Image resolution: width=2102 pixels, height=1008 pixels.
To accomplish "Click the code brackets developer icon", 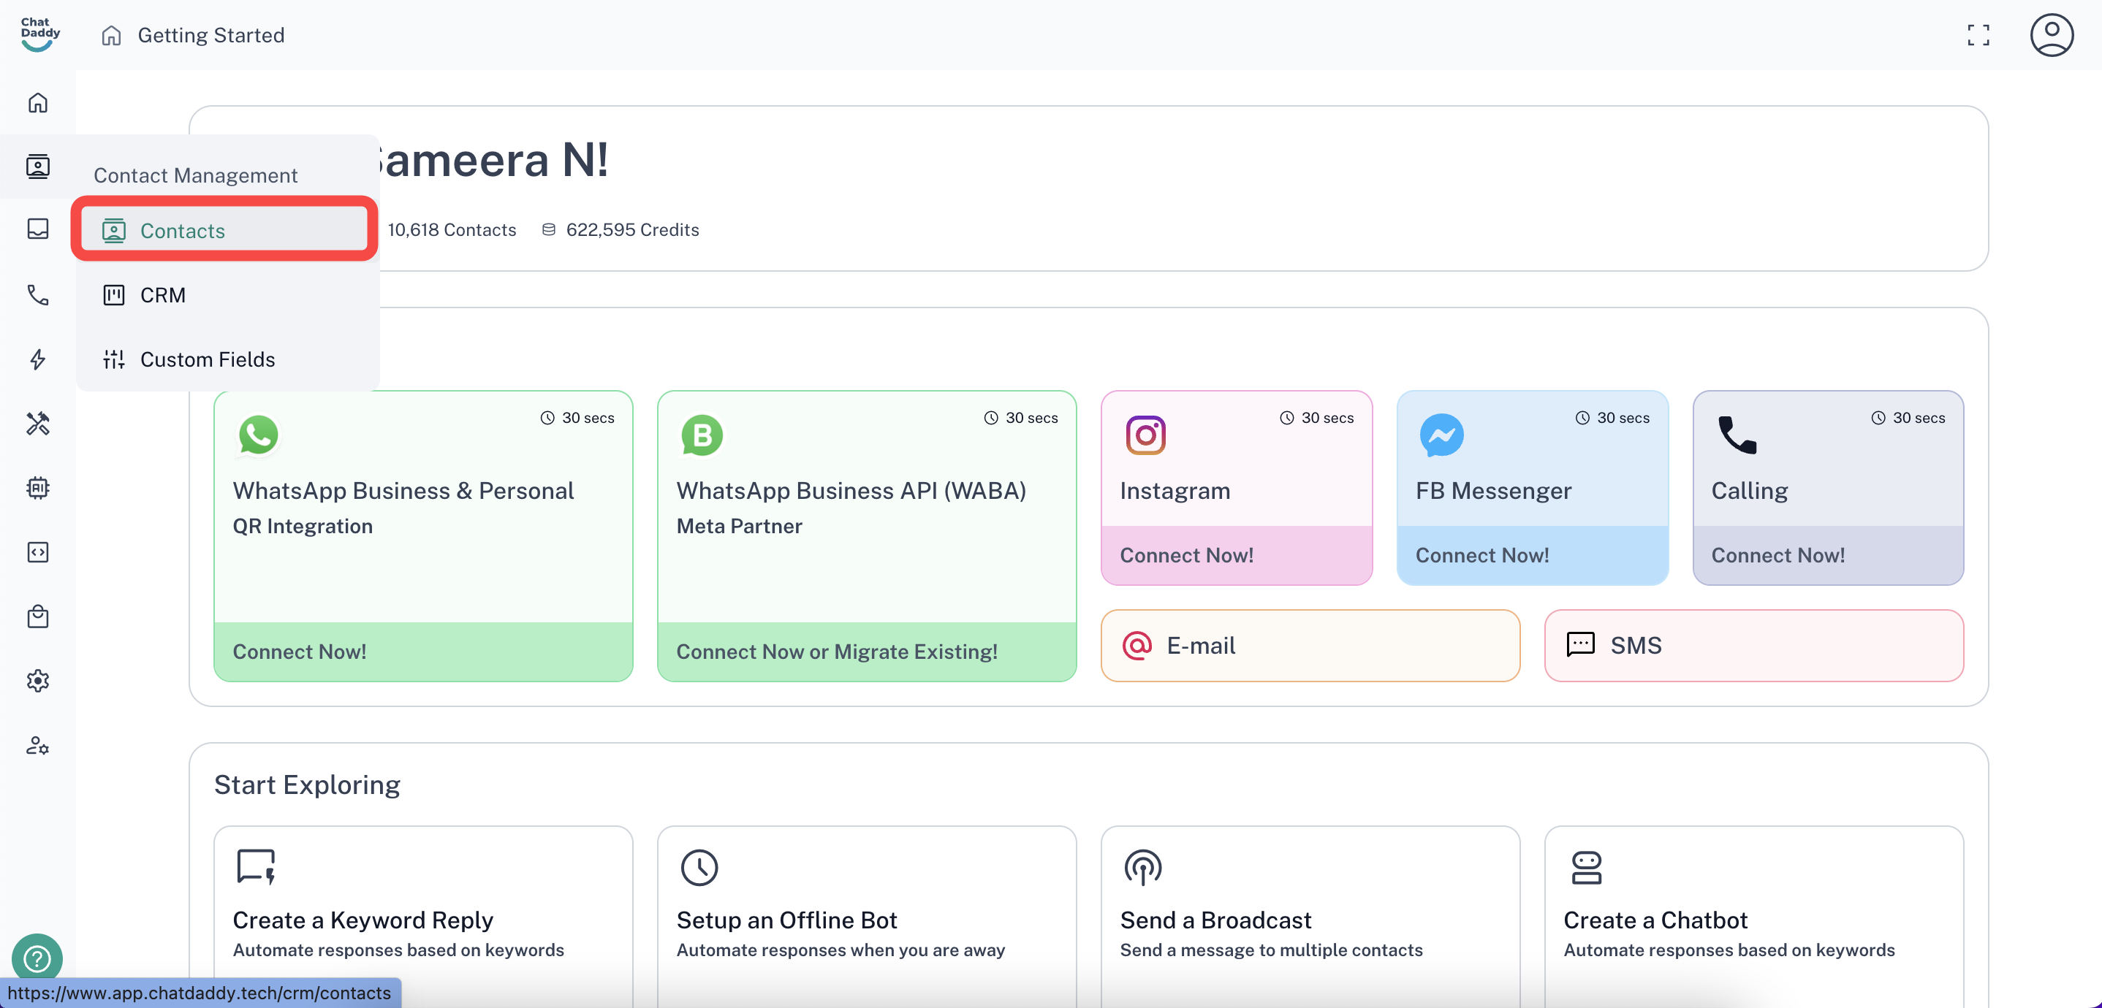I will pos(37,552).
